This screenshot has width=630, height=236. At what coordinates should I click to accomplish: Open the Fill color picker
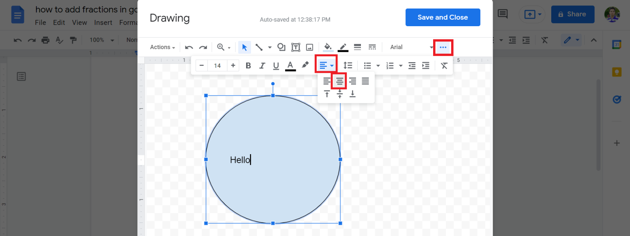pyautogui.click(x=328, y=47)
